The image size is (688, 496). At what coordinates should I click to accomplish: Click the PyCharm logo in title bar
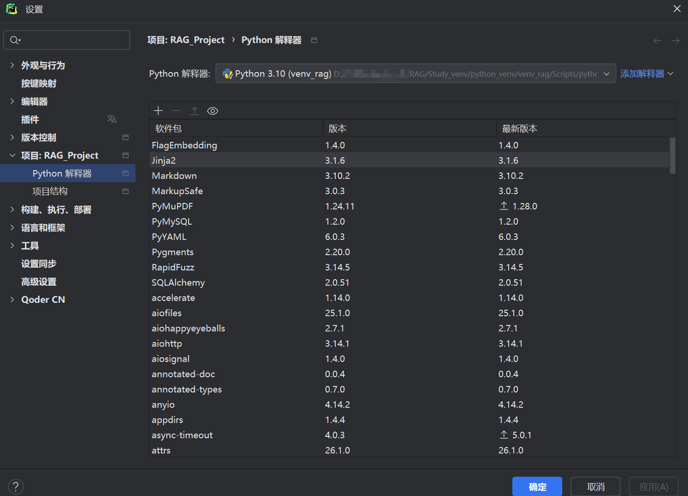pyautogui.click(x=12, y=9)
